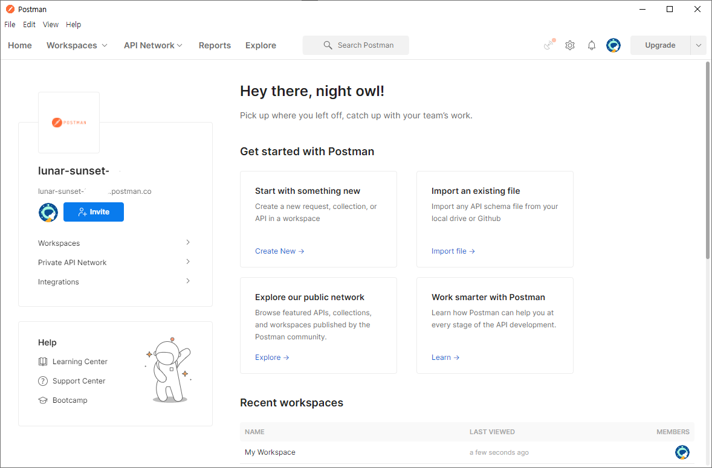Open the notifications bell
The width and height of the screenshot is (712, 468).
[592, 45]
